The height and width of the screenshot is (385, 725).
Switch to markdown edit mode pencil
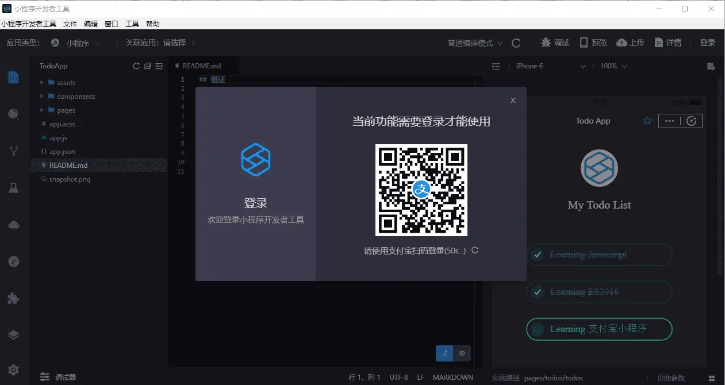[444, 353]
